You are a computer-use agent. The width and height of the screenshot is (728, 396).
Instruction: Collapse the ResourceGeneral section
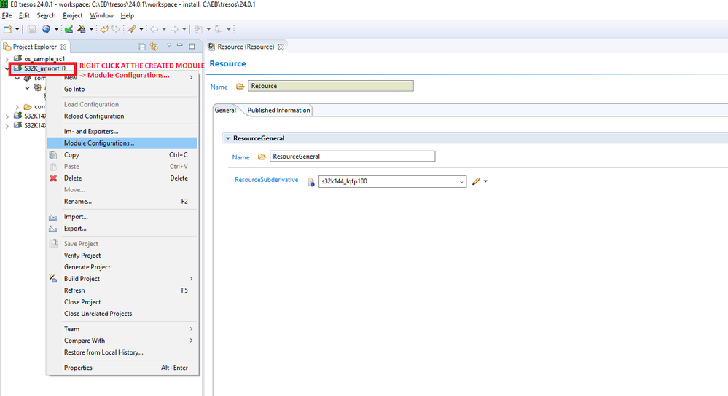click(228, 138)
